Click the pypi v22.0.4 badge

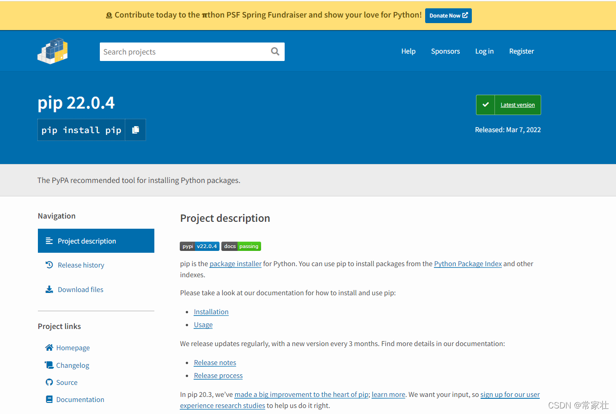(x=200, y=246)
